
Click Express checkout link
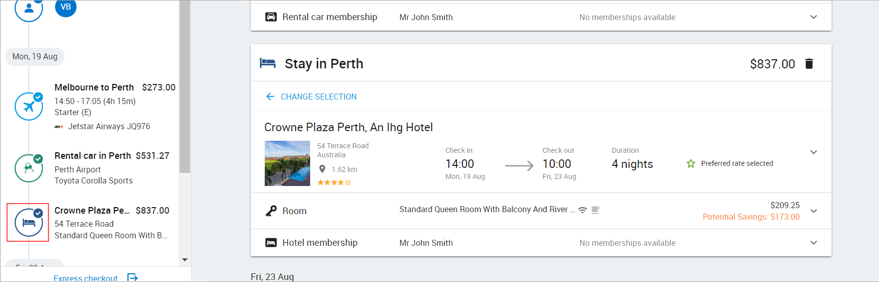point(86,278)
